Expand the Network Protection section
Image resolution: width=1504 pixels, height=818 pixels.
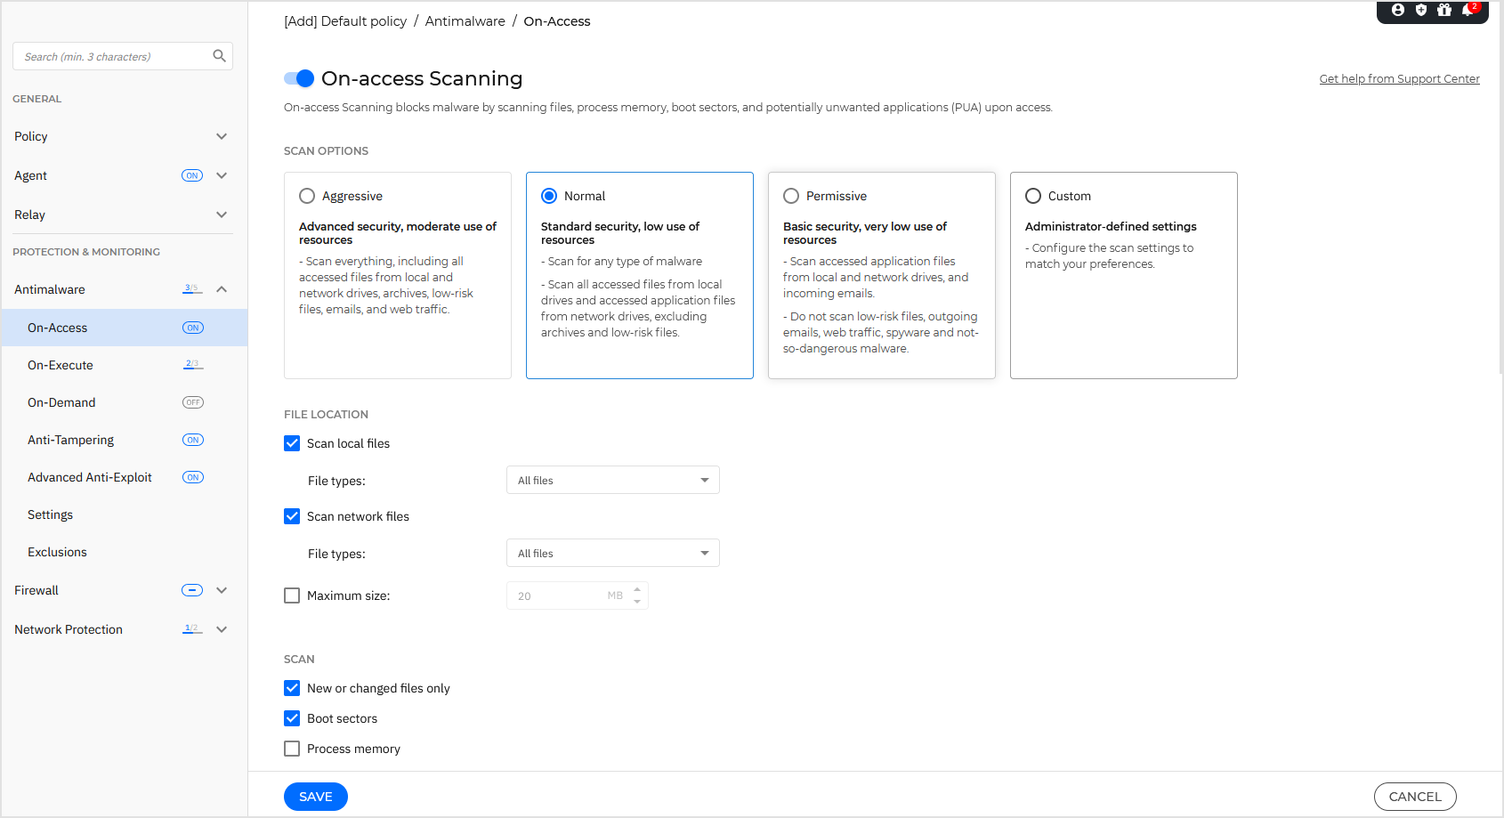[222, 629]
